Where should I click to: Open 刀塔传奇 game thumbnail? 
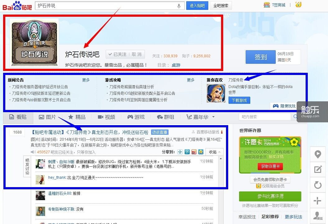216,93
